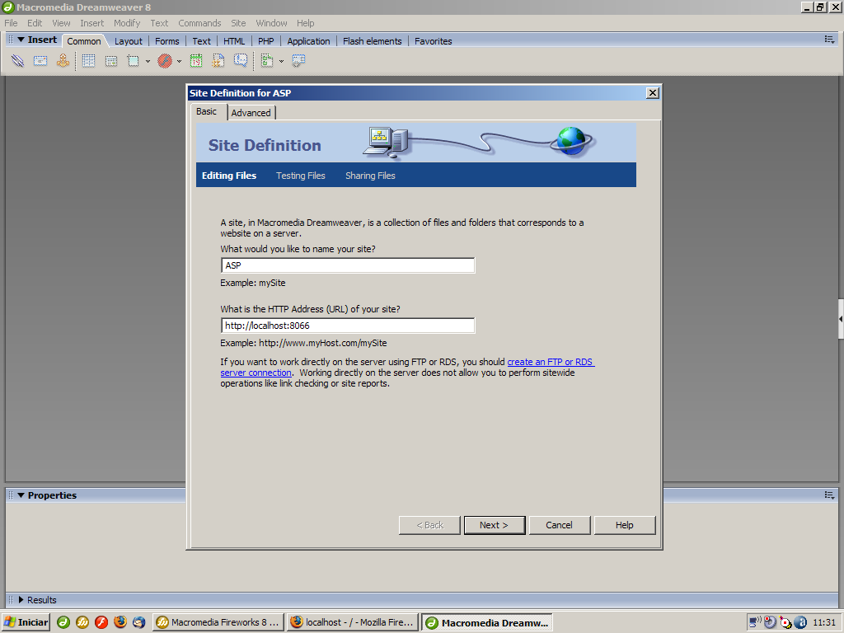This screenshot has height=633, width=844.
Task: Click the Templates icon
Action: click(267, 61)
